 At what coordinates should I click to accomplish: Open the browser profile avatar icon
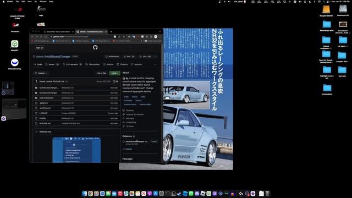[x=156, y=37]
